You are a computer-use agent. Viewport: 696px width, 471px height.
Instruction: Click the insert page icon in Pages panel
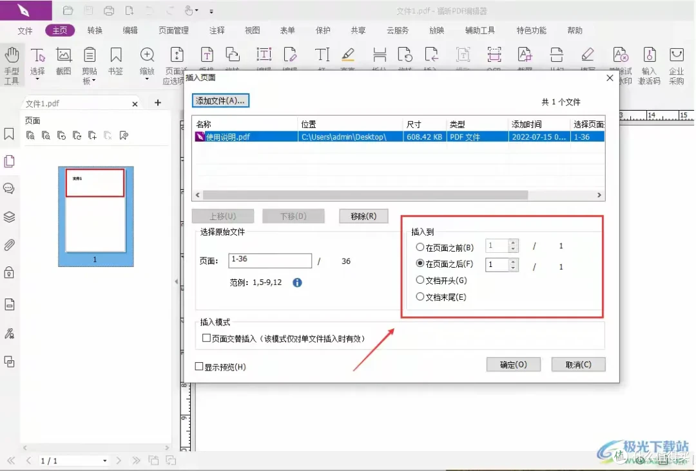point(92,136)
